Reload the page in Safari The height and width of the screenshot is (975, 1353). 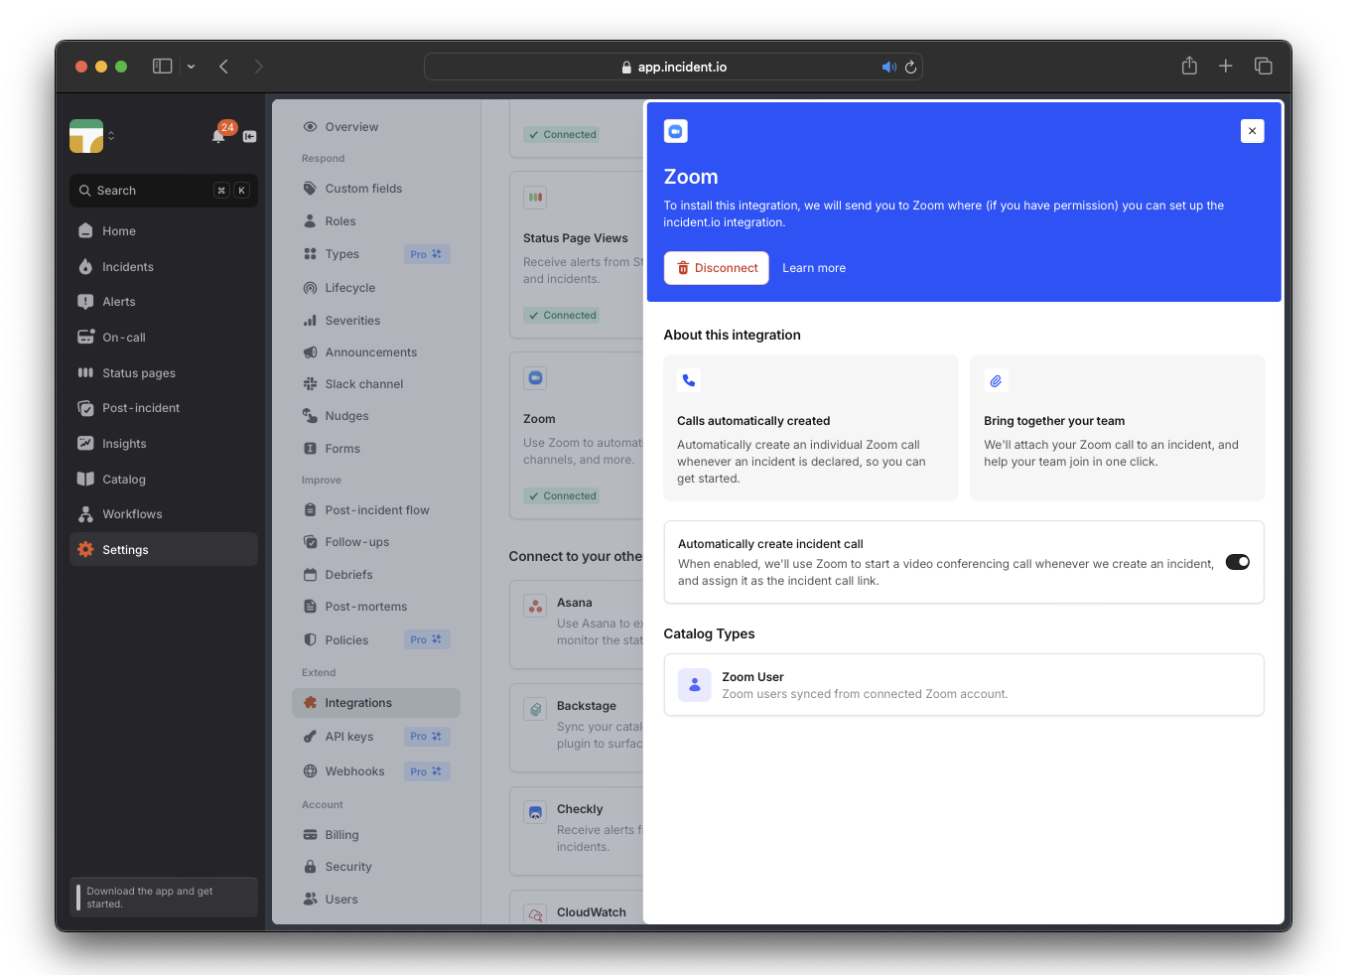[910, 68]
